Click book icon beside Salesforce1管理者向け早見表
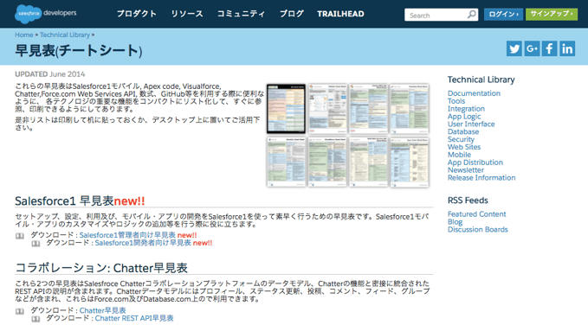Screen dimensions: 588x331 click(x=20, y=236)
